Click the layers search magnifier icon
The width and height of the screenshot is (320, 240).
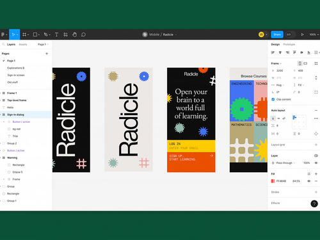pos(3,44)
